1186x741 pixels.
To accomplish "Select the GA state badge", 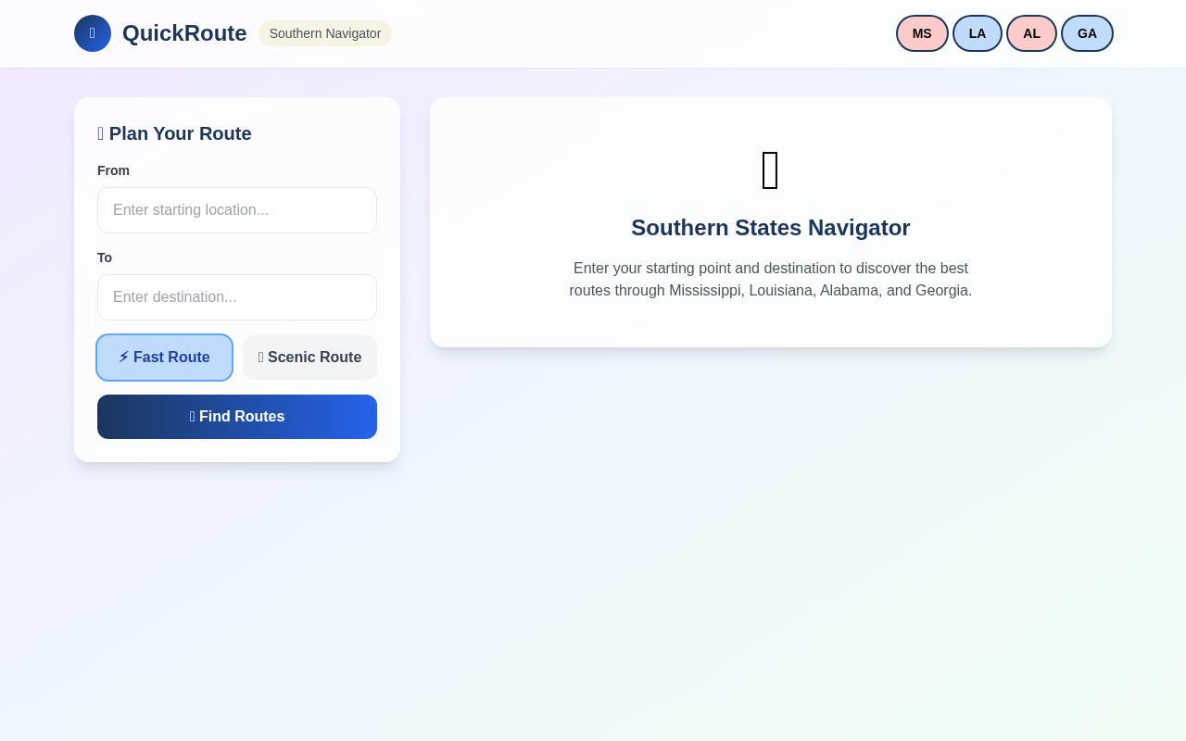I will (x=1086, y=33).
